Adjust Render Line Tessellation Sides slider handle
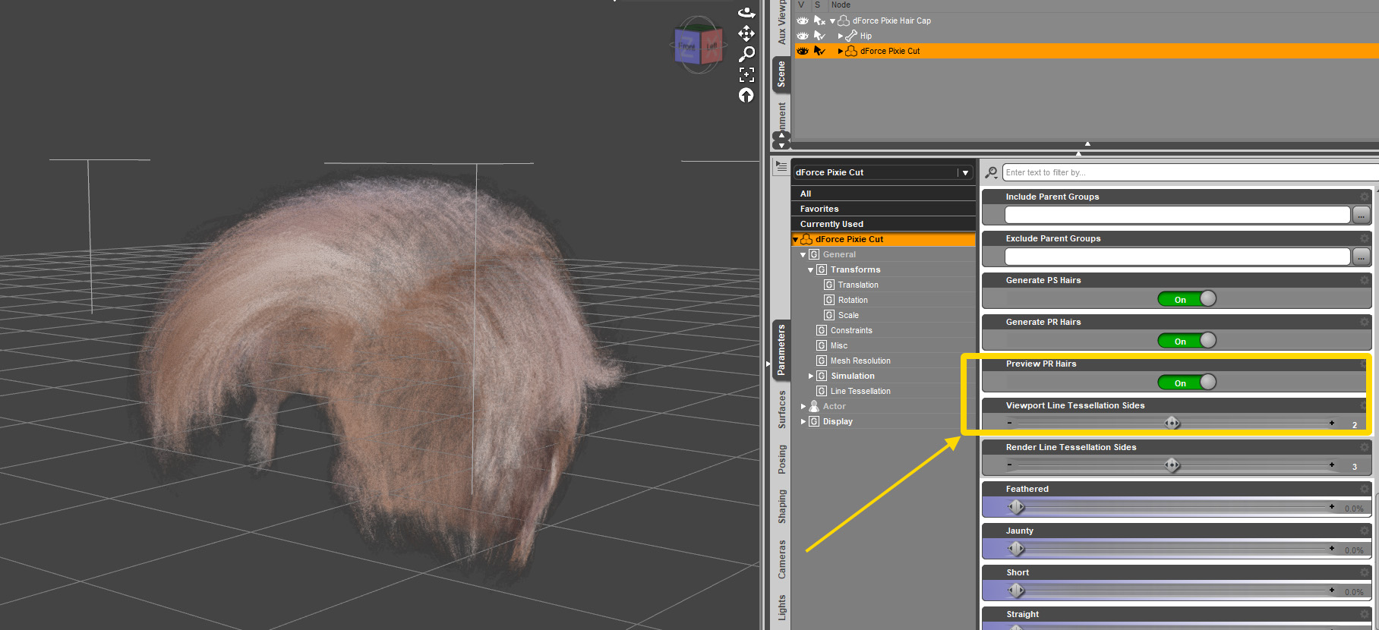The height and width of the screenshot is (630, 1379). coord(1172,465)
